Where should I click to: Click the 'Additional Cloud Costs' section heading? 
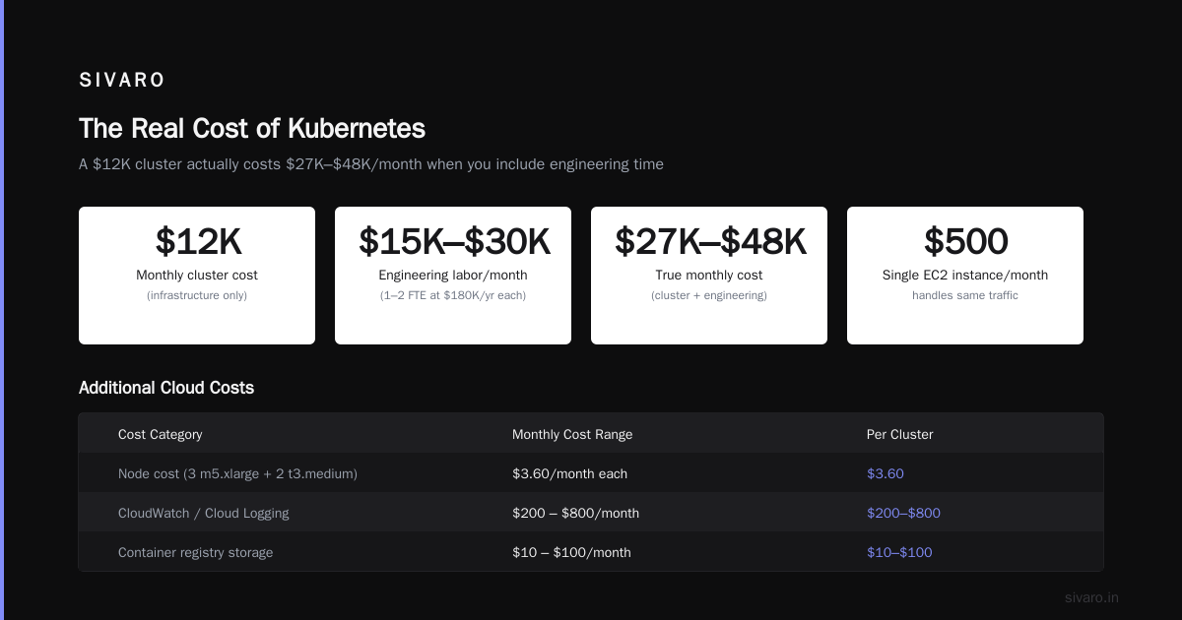pos(166,388)
